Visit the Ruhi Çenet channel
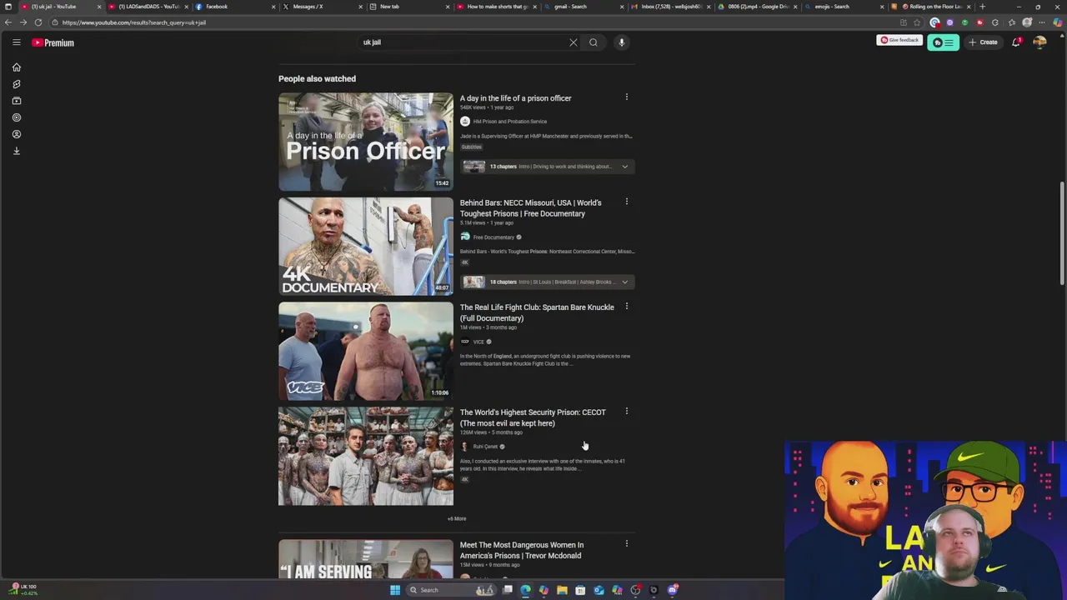This screenshot has width=1067, height=600. (485, 447)
